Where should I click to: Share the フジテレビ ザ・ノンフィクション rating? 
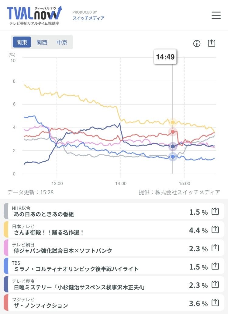tap(215, 303)
